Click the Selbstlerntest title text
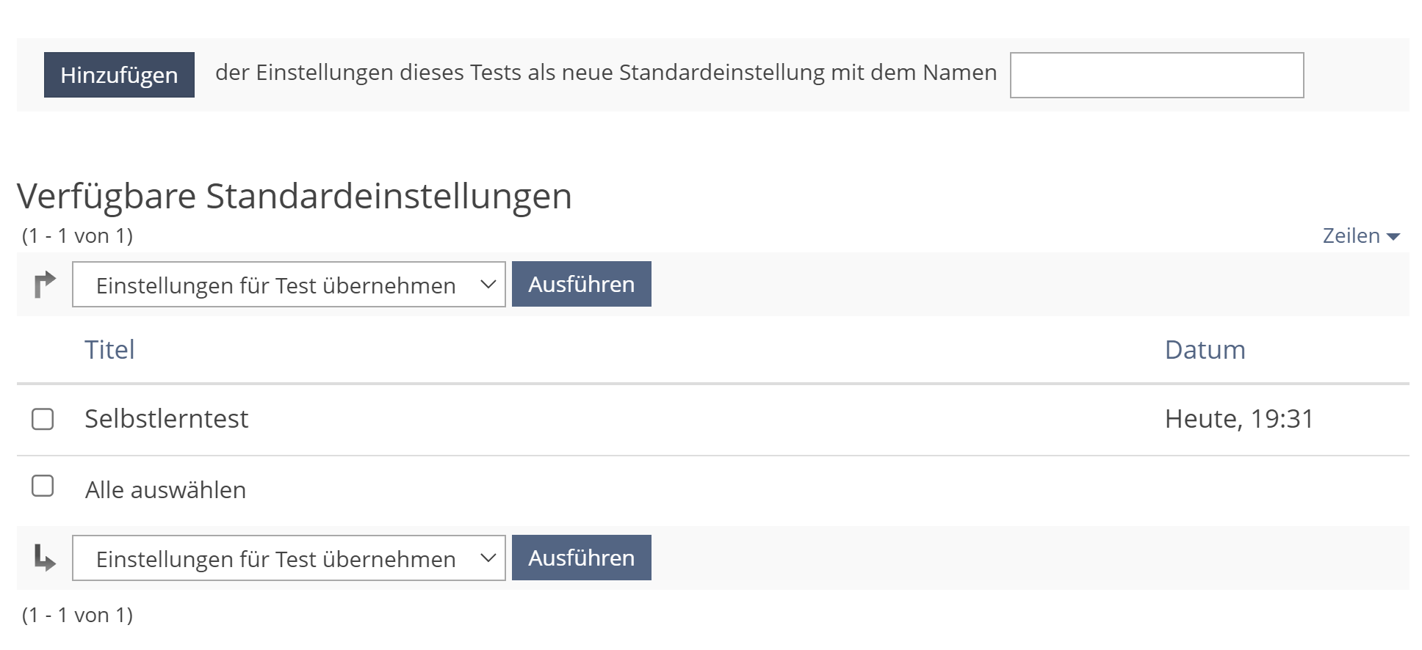Screen dimensions: 1422x650 click(167, 419)
